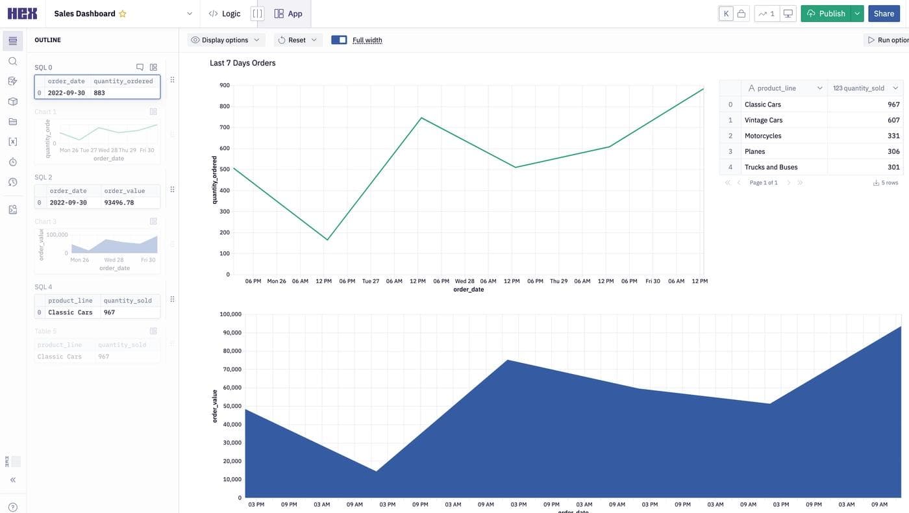Click the scheduled runs stopwatch icon
The height and width of the screenshot is (513, 909).
click(x=12, y=162)
